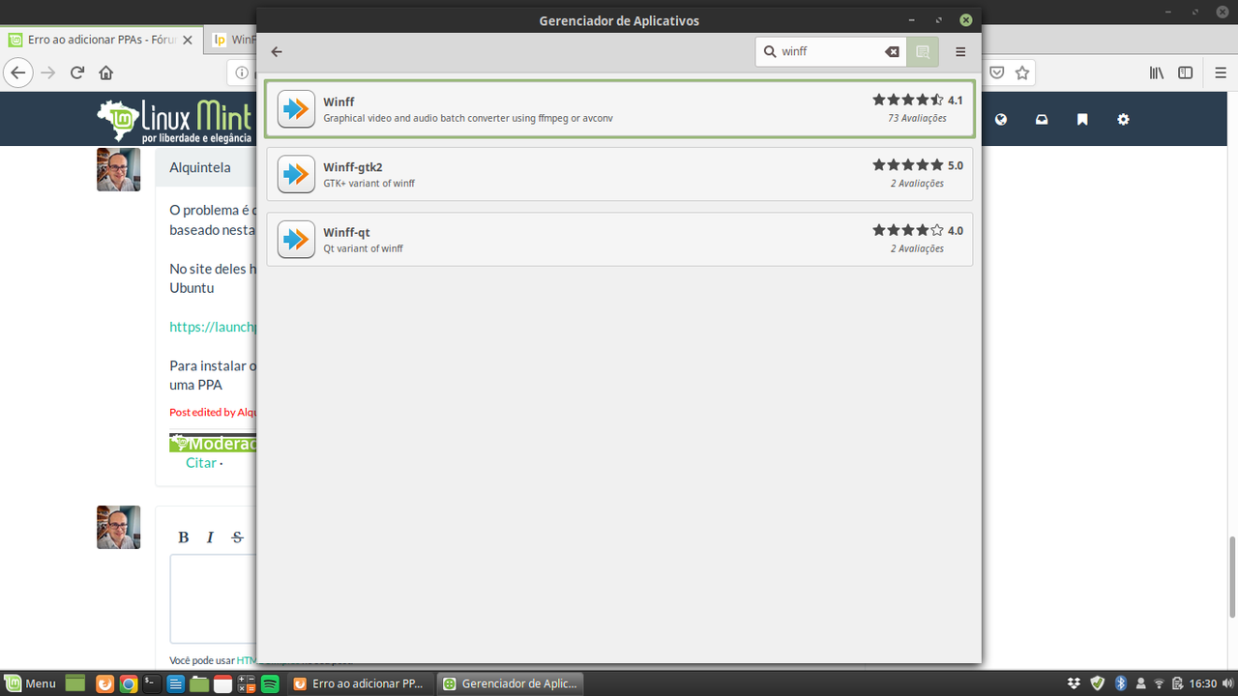Image resolution: width=1238 pixels, height=696 pixels.
Task: Show desktop from the panel
Action: pos(75,683)
